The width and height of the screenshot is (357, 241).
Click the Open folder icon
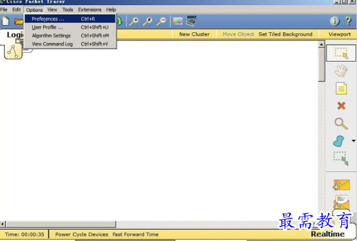pyautogui.click(x=19, y=21)
